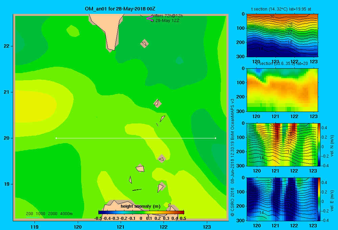The image size is (338, 230).
Task: Open the northward velocity section panel
Action: tap(282, 144)
